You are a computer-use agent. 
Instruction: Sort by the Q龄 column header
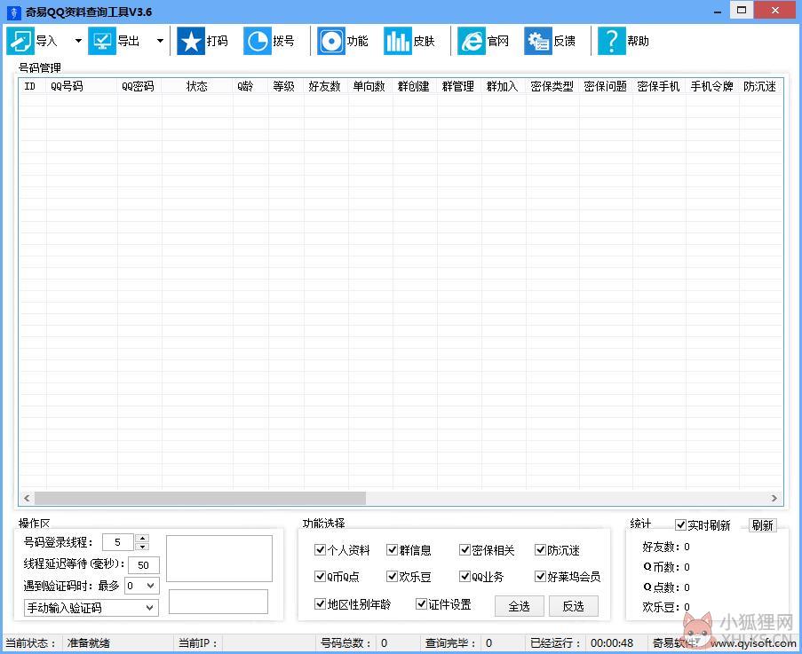pos(250,86)
